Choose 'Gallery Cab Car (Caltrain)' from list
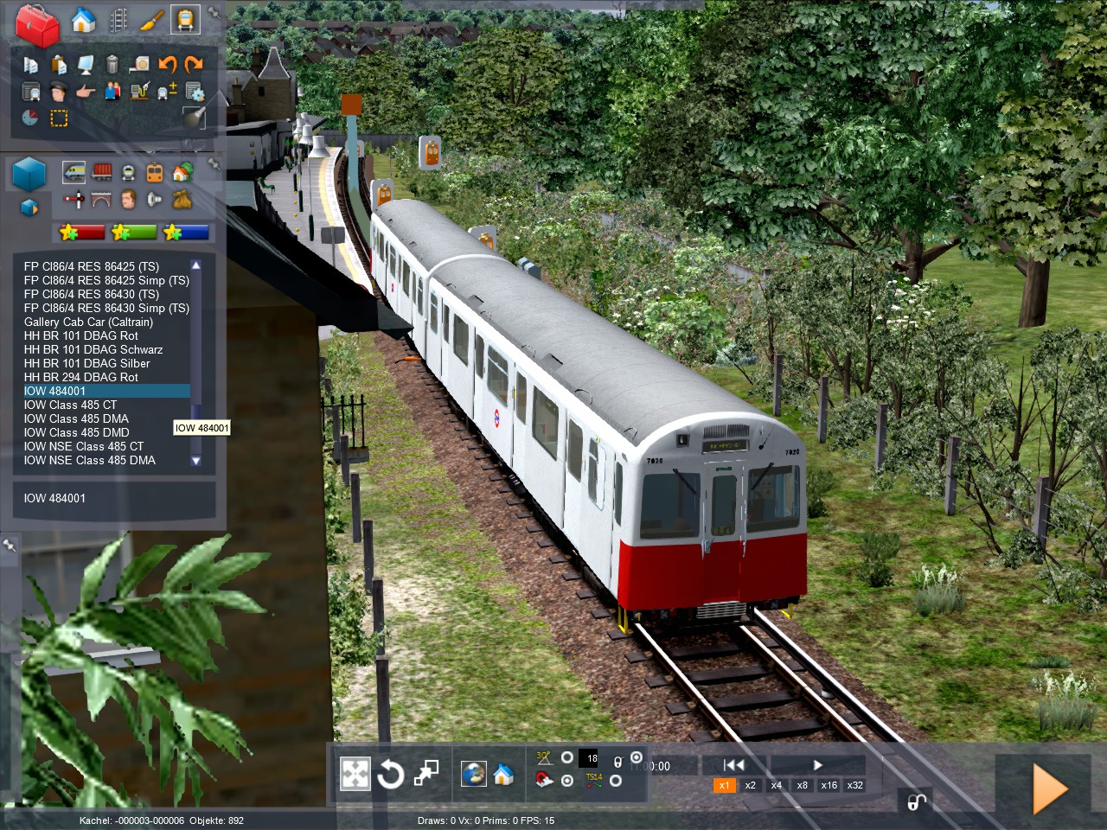This screenshot has width=1107, height=830. pos(88,322)
